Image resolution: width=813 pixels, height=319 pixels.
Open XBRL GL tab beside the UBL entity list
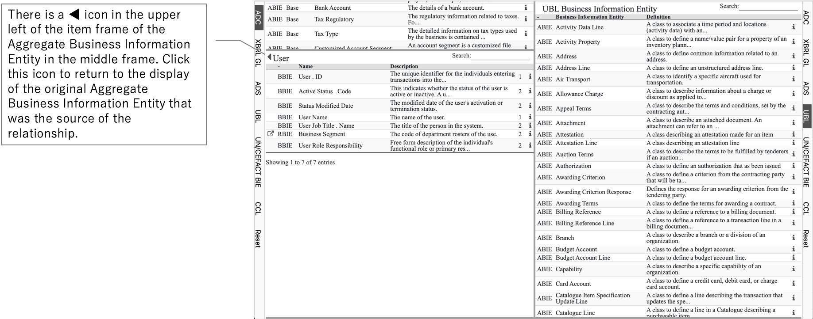(x=806, y=53)
